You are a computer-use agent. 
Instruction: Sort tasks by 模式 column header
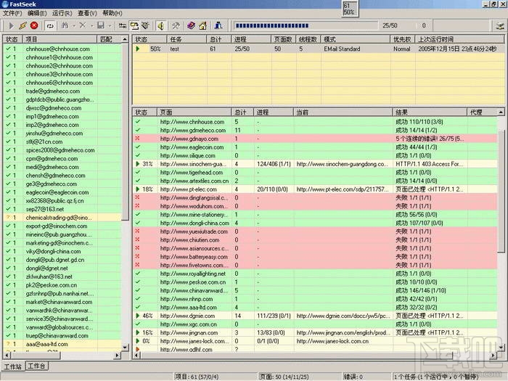pyautogui.click(x=356, y=39)
